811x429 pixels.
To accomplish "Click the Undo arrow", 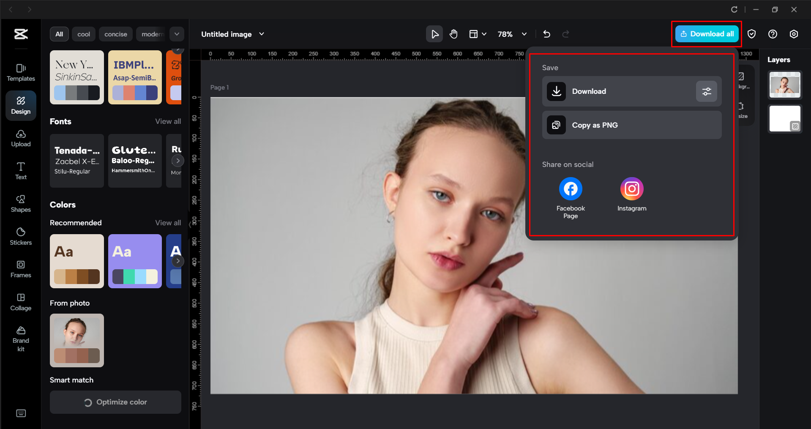I will coord(546,34).
